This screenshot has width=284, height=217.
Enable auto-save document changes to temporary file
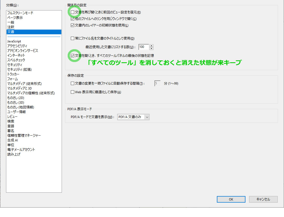pos(73,84)
